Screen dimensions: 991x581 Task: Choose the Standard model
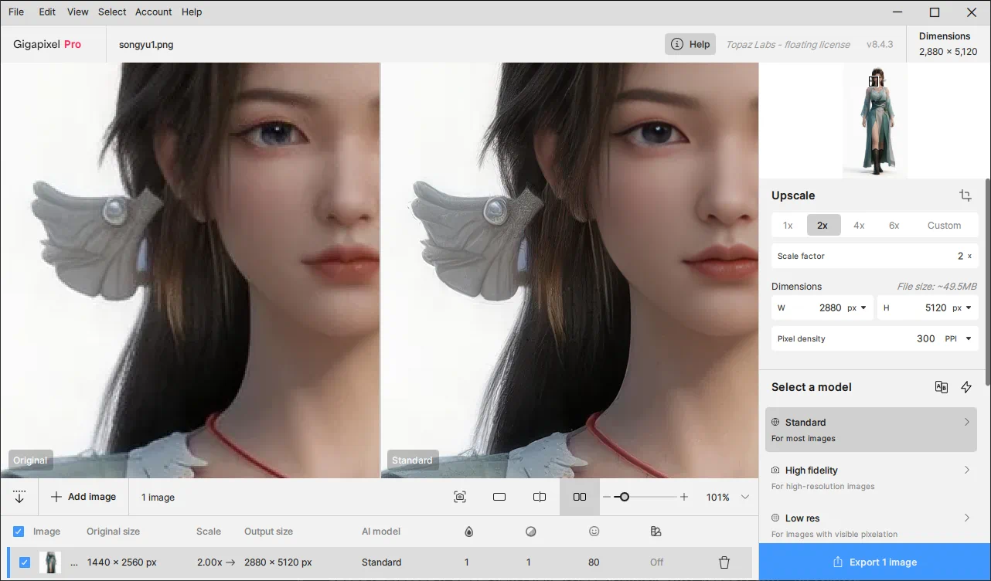coord(871,430)
